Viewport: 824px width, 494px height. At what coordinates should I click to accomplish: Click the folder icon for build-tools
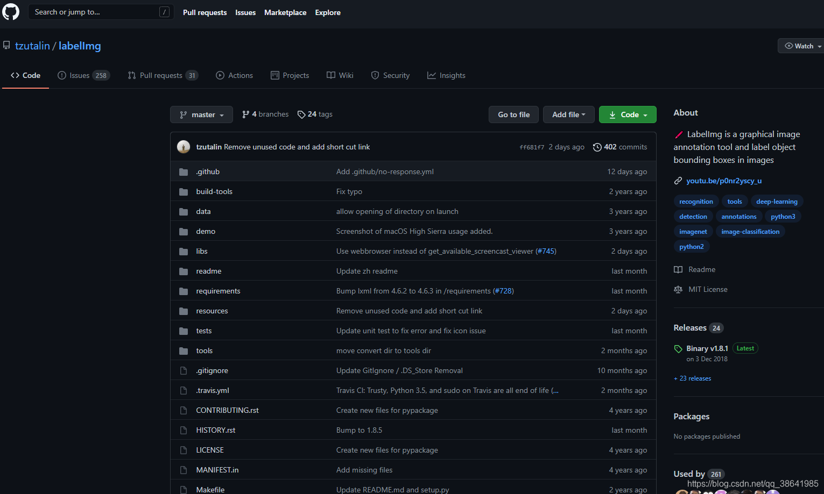click(184, 192)
